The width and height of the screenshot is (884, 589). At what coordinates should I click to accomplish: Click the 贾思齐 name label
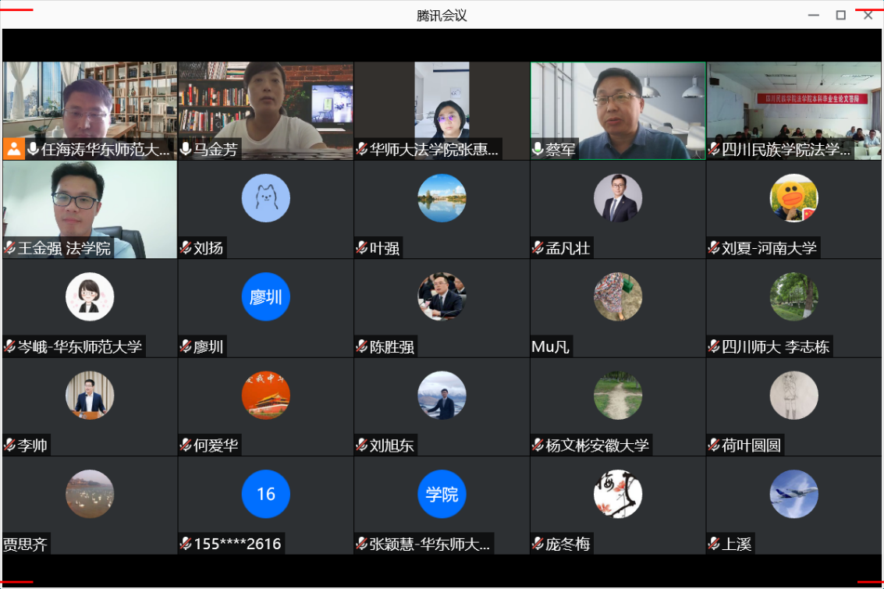coord(26,544)
